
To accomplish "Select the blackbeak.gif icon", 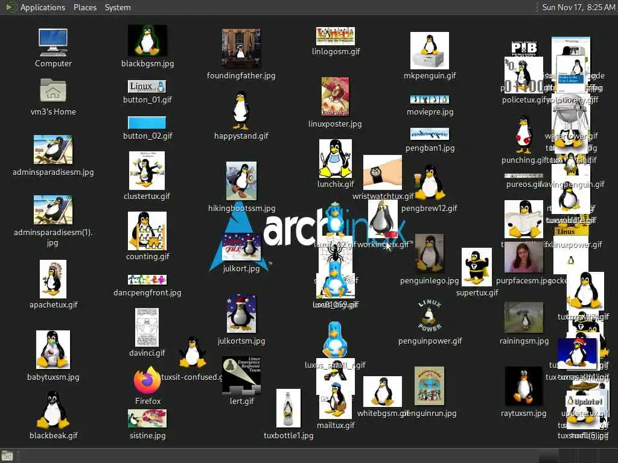I will (x=53, y=409).
